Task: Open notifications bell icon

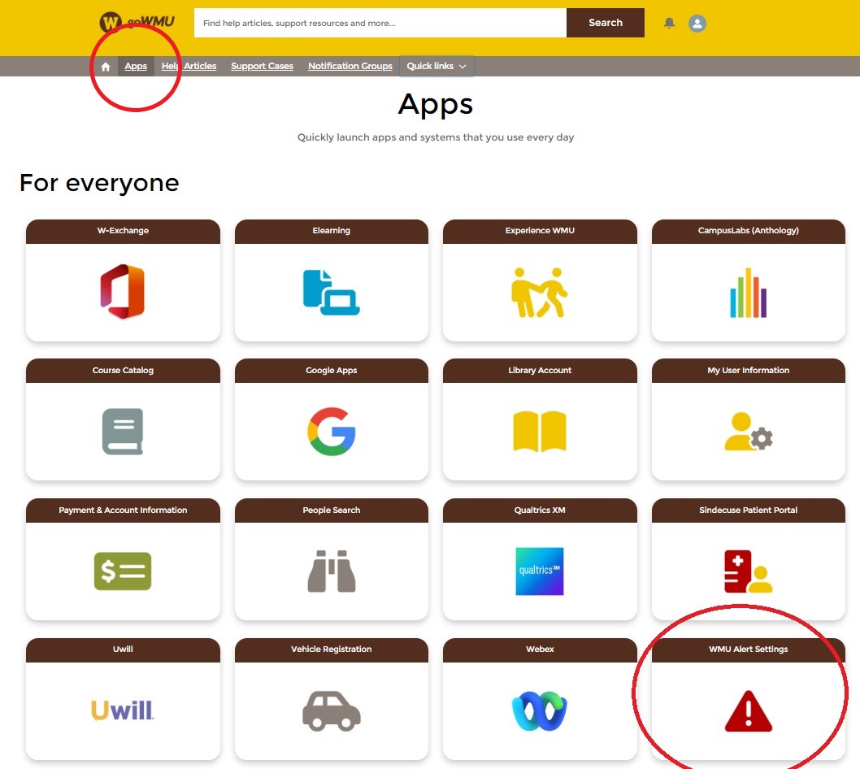Action: (669, 23)
